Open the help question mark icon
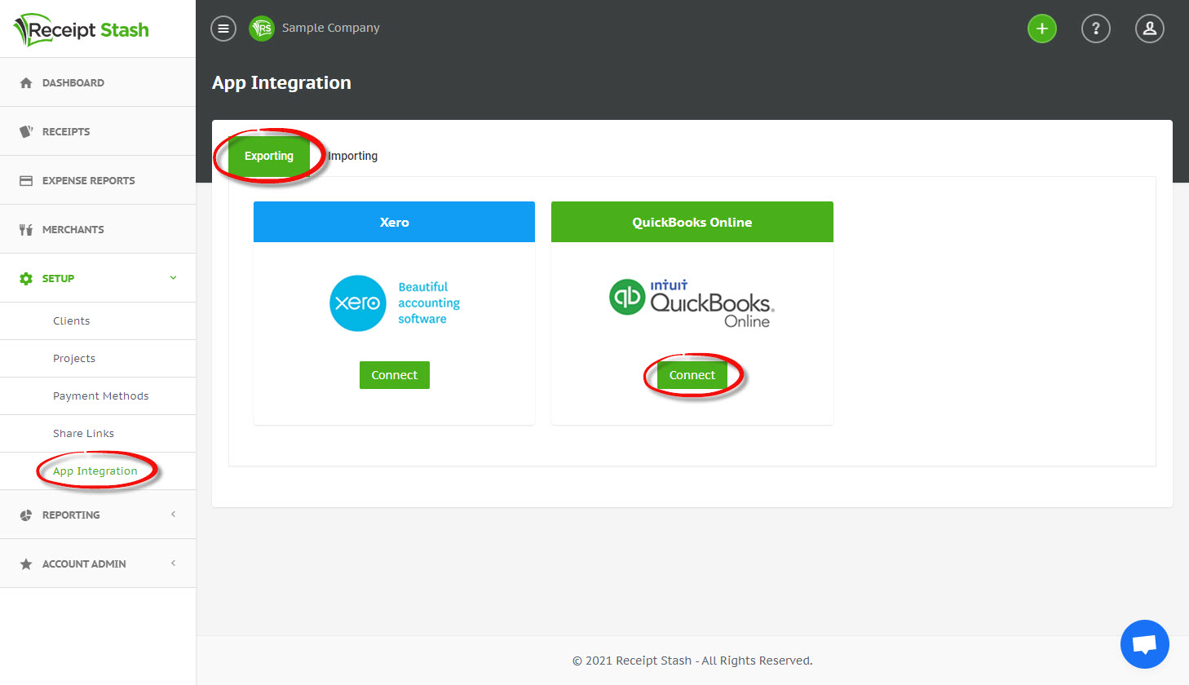1189x685 pixels. tap(1096, 29)
